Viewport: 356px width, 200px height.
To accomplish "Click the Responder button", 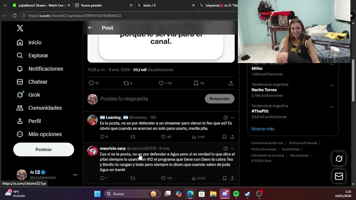I will coord(219,99).
